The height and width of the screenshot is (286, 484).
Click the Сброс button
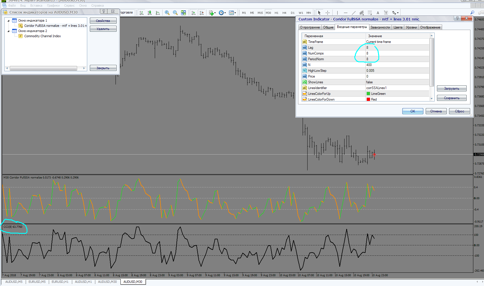tap(459, 111)
